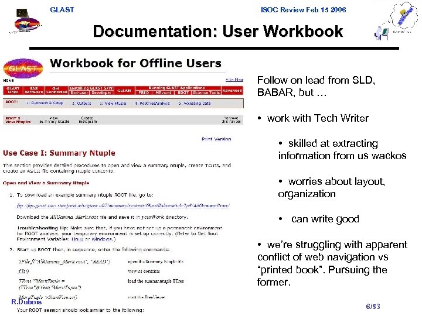
Task: Click 'struggling with apparent conflict' bullet
Action: pyautogui.click(x=332, y=263)
